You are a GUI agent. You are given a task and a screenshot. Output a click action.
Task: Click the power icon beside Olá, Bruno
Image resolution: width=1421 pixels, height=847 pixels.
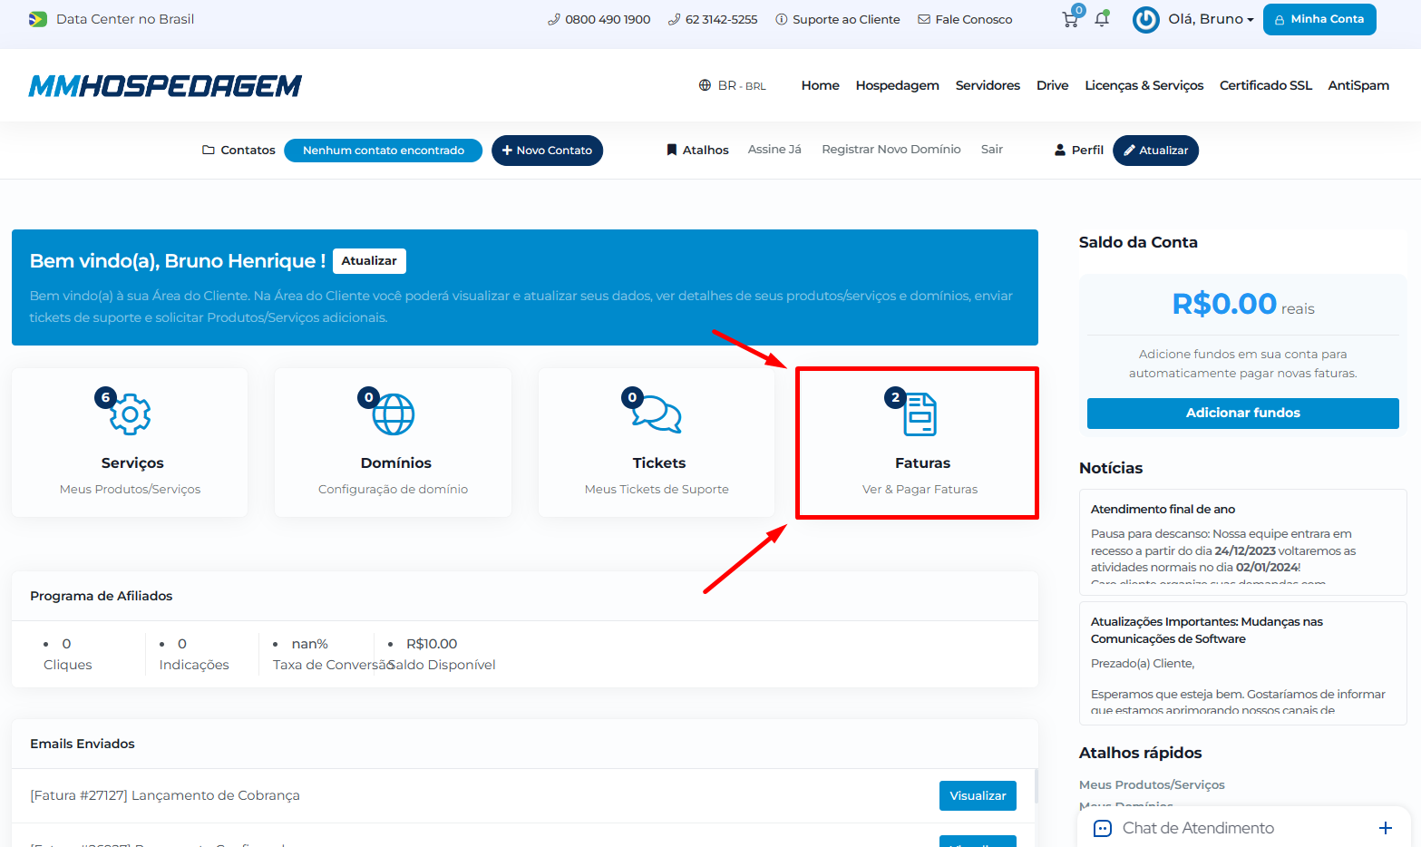pyautogui.click(x=1146, y=19)
